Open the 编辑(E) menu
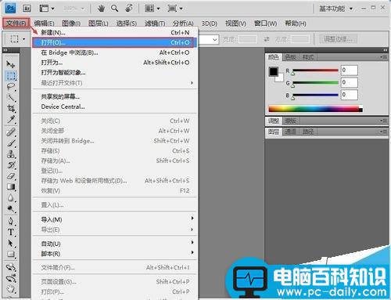 45,23
